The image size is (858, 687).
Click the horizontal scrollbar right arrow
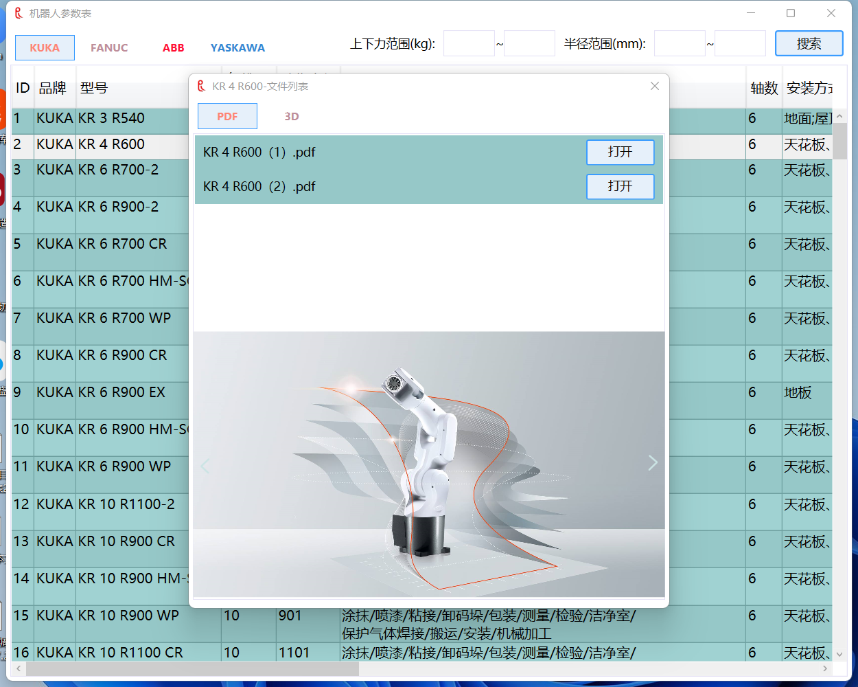tap(826, 668)
